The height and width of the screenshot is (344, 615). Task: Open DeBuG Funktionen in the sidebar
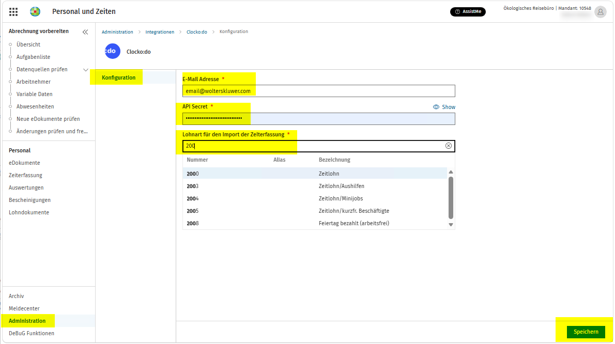[x=32, y=334]
